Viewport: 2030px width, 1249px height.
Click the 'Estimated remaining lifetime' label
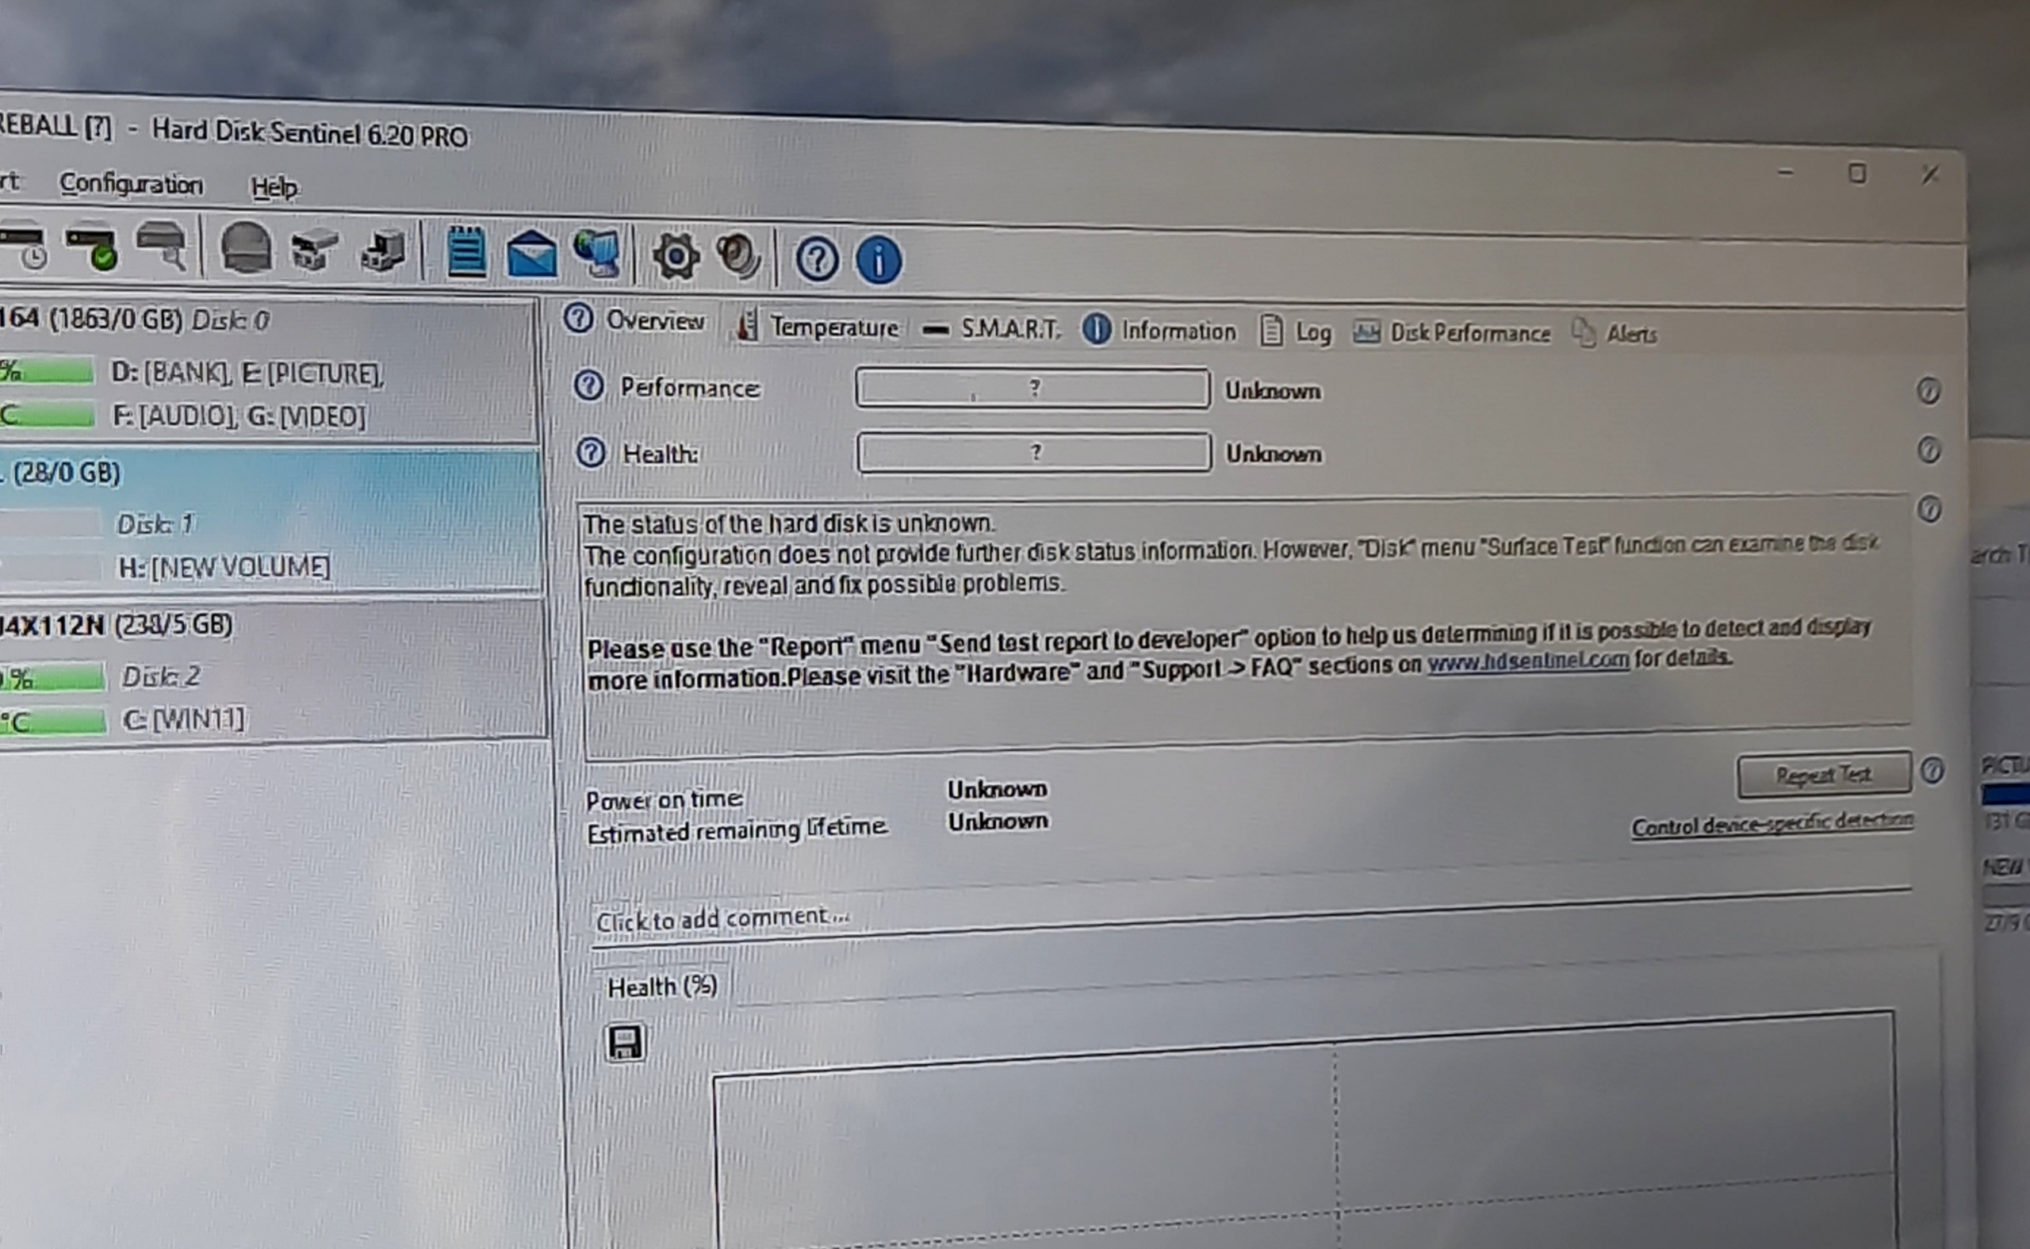737,830
